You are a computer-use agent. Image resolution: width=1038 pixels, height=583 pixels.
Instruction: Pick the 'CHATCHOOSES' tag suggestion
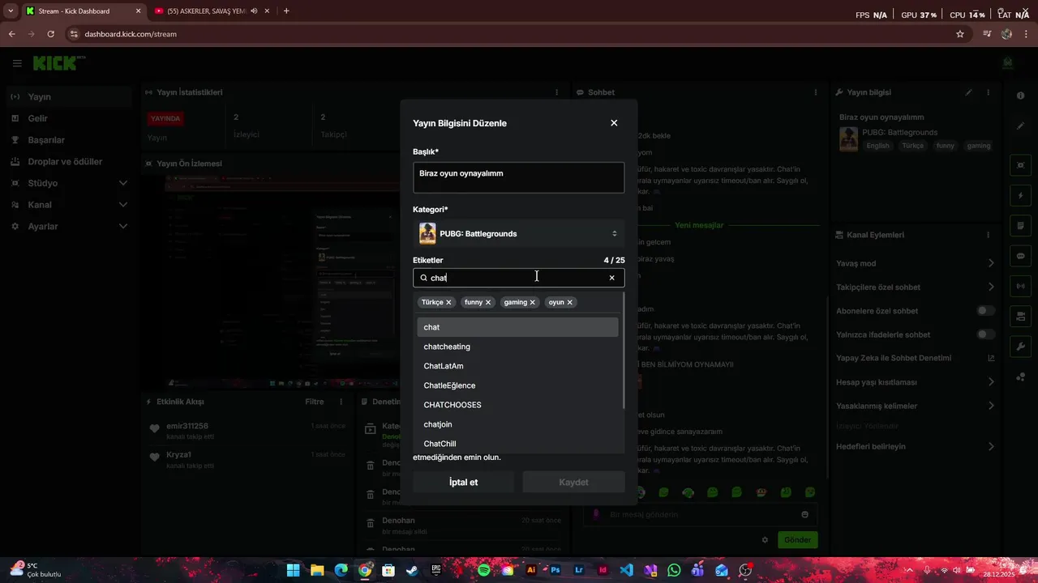point(517,405)
